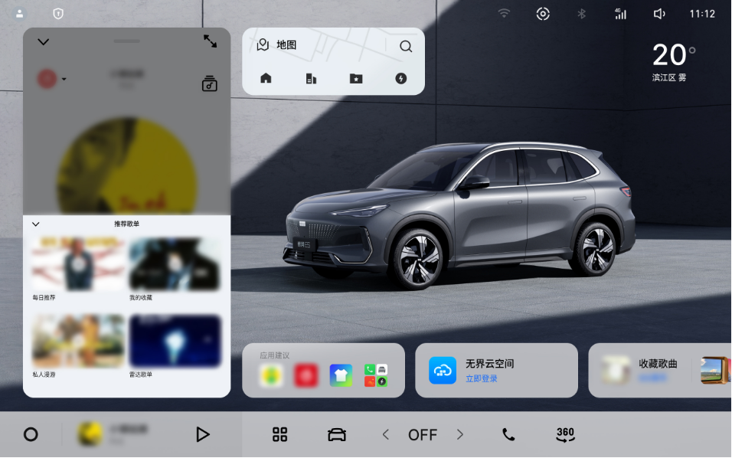Open the phone dialer
732x458 pixels.
pos(508,434)
